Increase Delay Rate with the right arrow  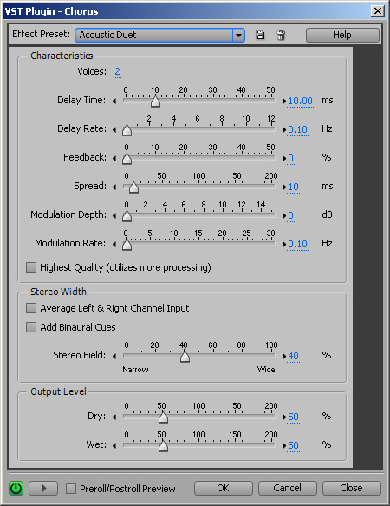point(284,129)
